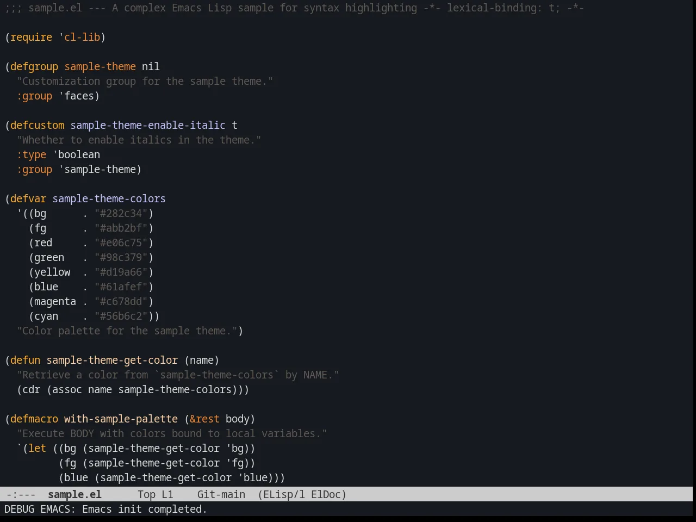
Task: Click the '(name)' argument list
Action: (x=202, y=360)
